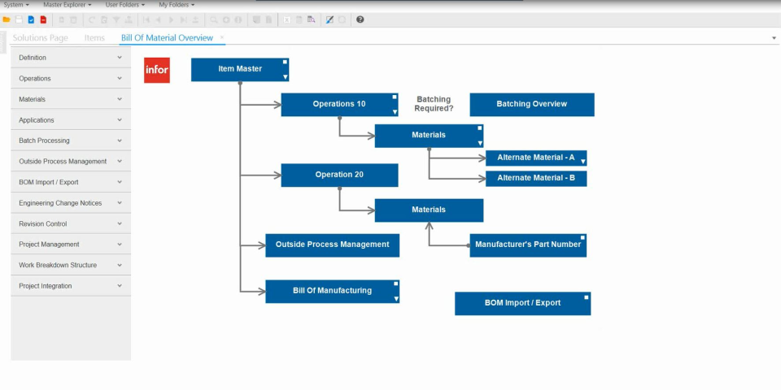Image resolution: width=781 pixels, height=390 pixels.
Task: Click the grayed plus circle icon
Action: [225, 19]
